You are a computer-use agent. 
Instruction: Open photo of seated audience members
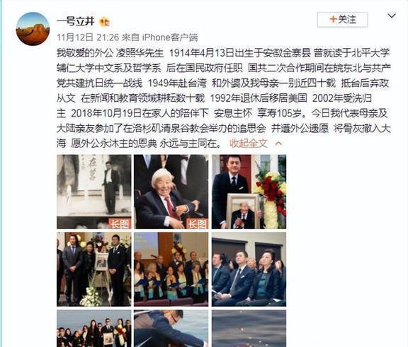click(249, 269)
